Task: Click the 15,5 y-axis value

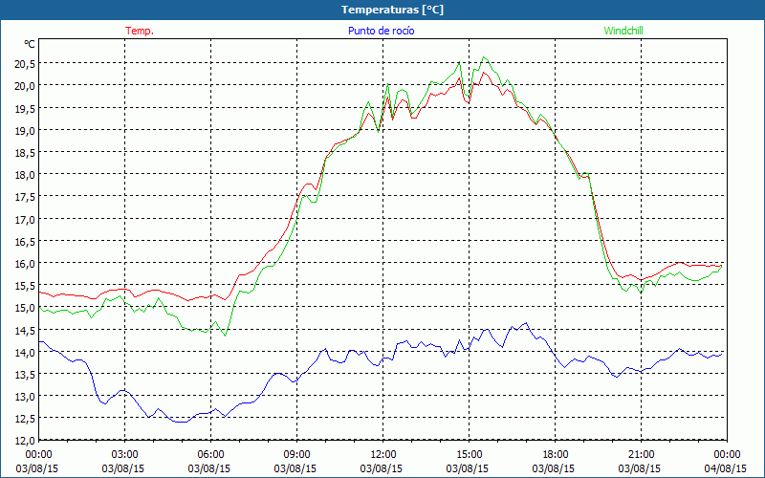Action: (x=26, y=285)
